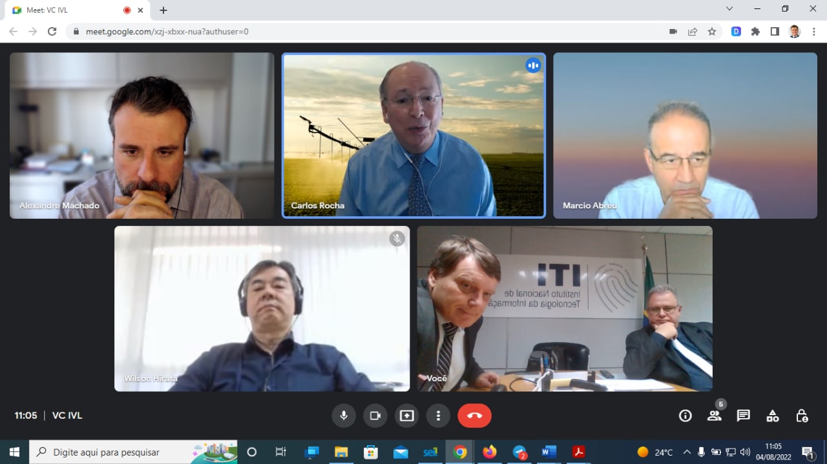The image size is (827, 464).
Task: Hang up with the red leave call button
Action: (474, 416)
